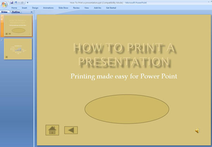The width and height of the screenshot is (212, 147).
Task: Click the Home action button on slide
Action: point(52,130)
